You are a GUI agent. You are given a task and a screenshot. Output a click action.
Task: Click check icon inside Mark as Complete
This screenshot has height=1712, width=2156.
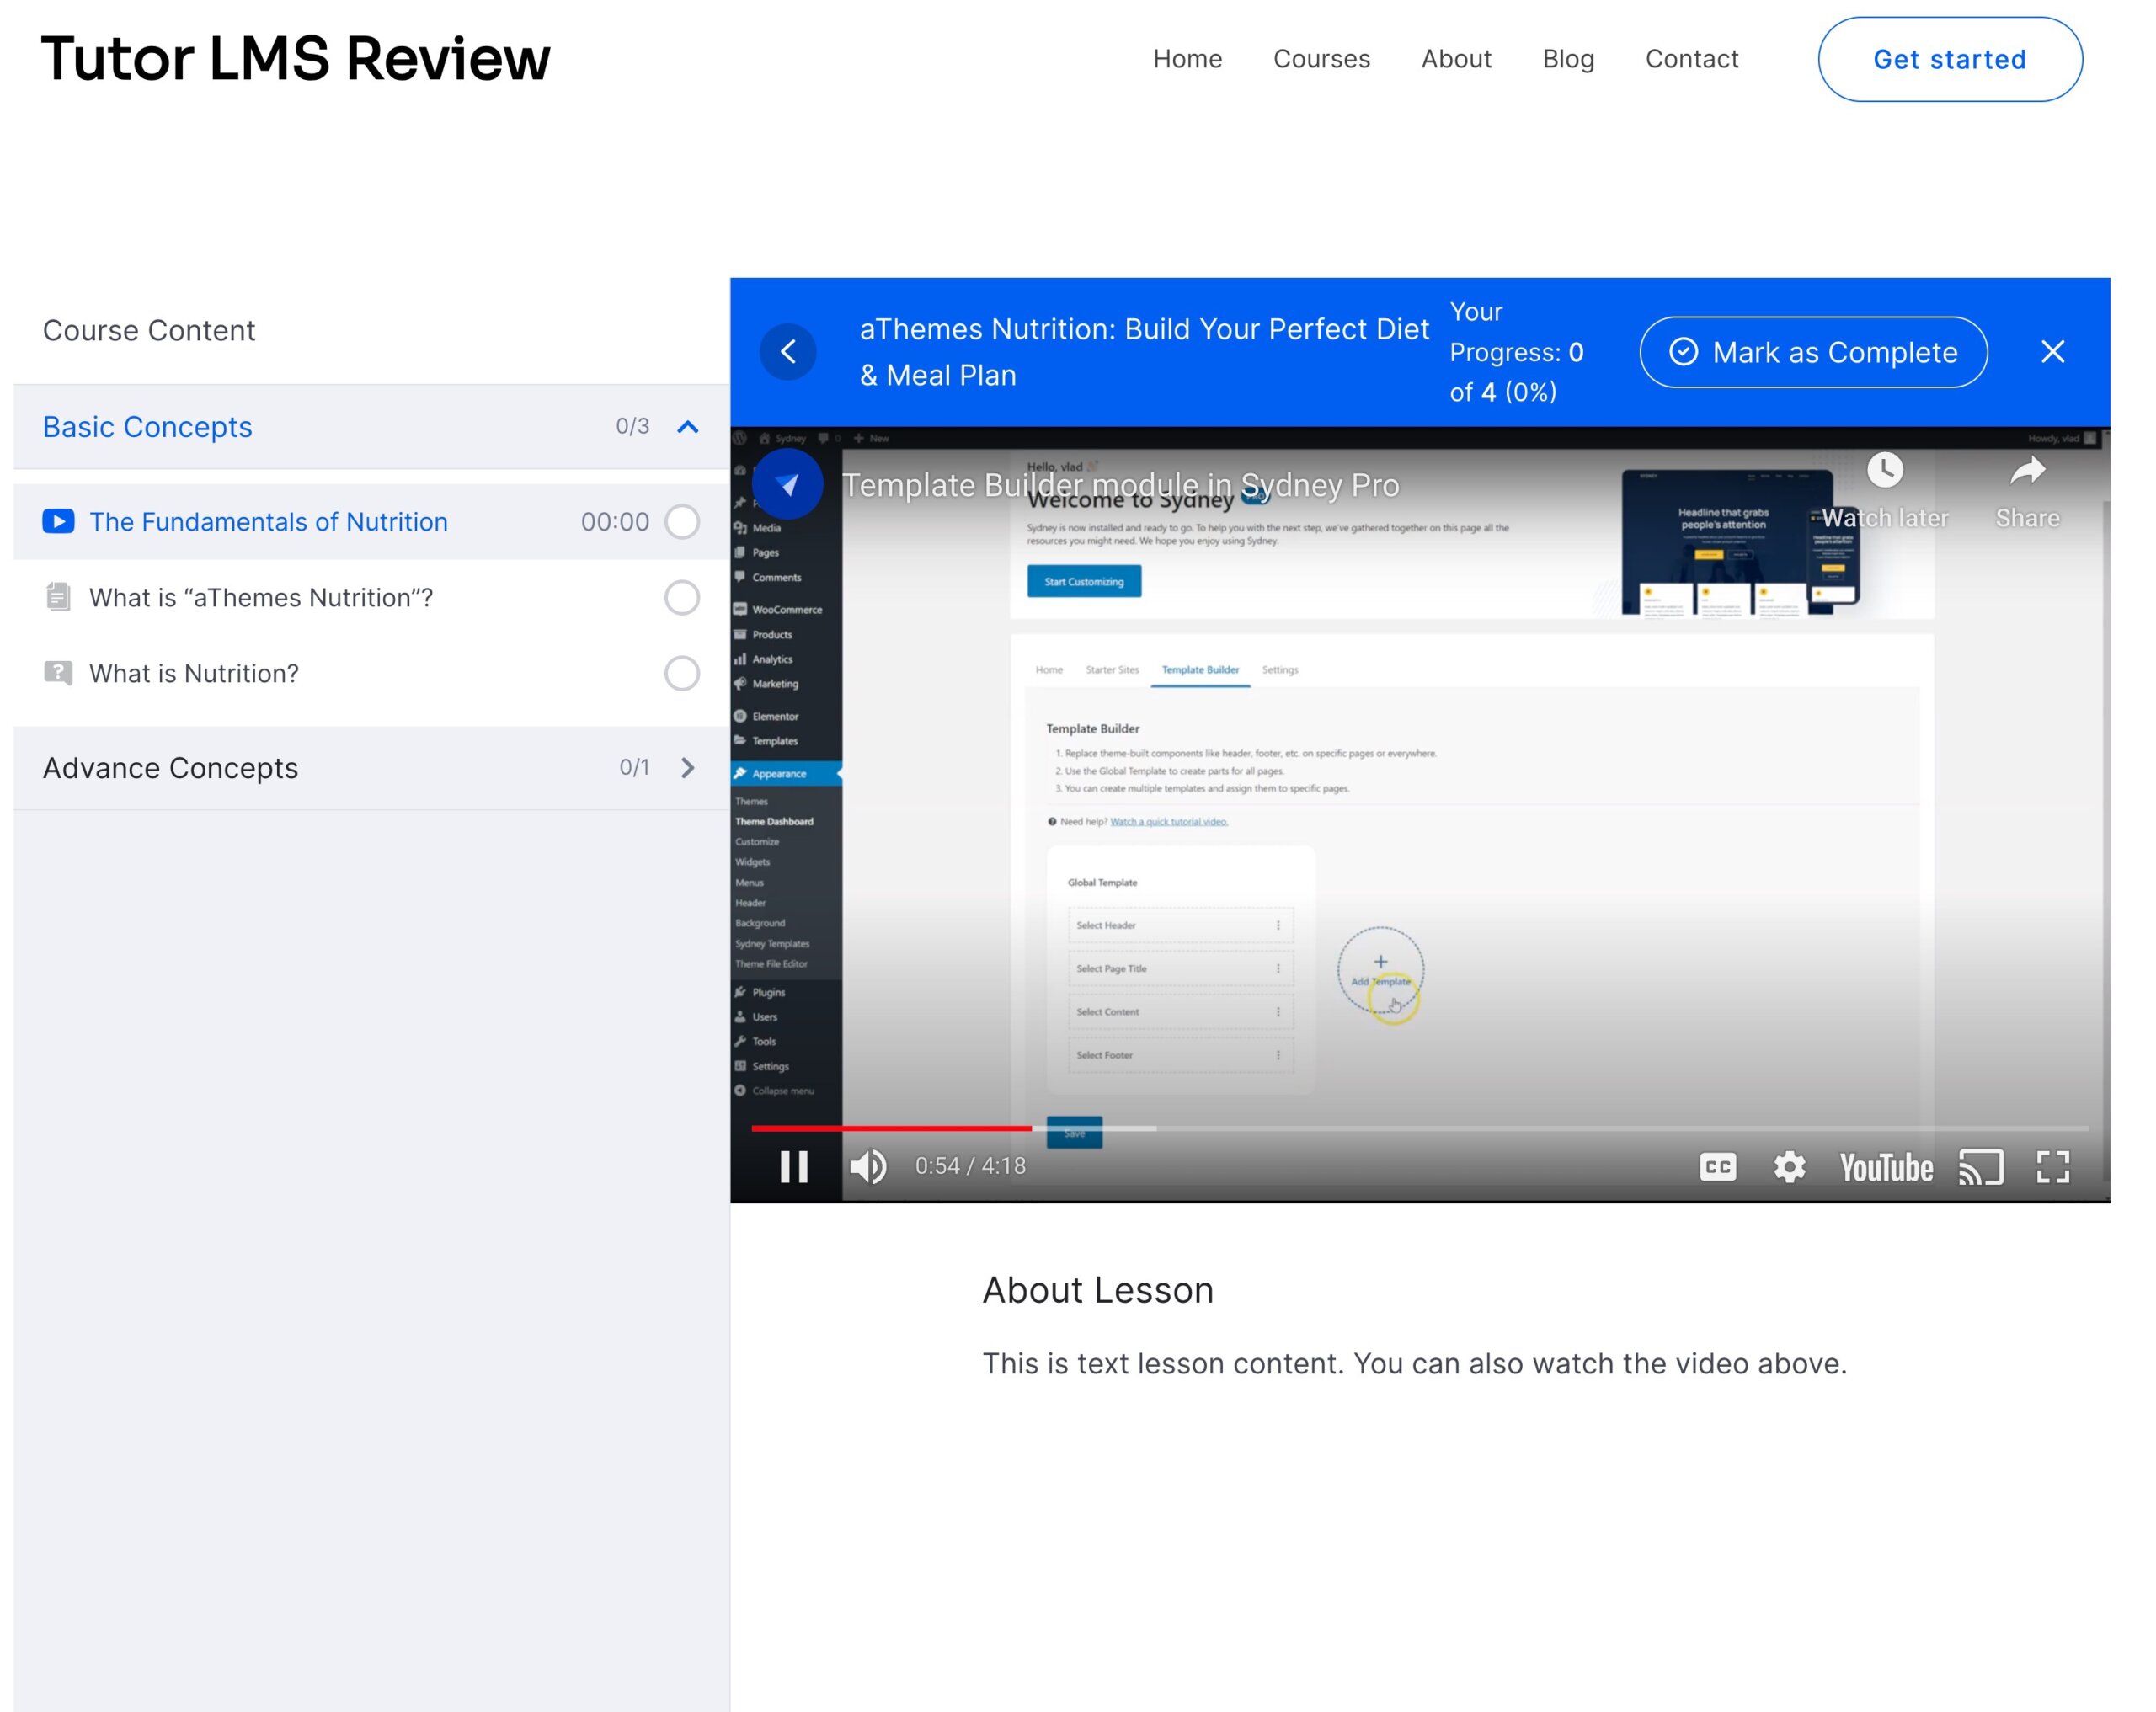click(1683, 352)
